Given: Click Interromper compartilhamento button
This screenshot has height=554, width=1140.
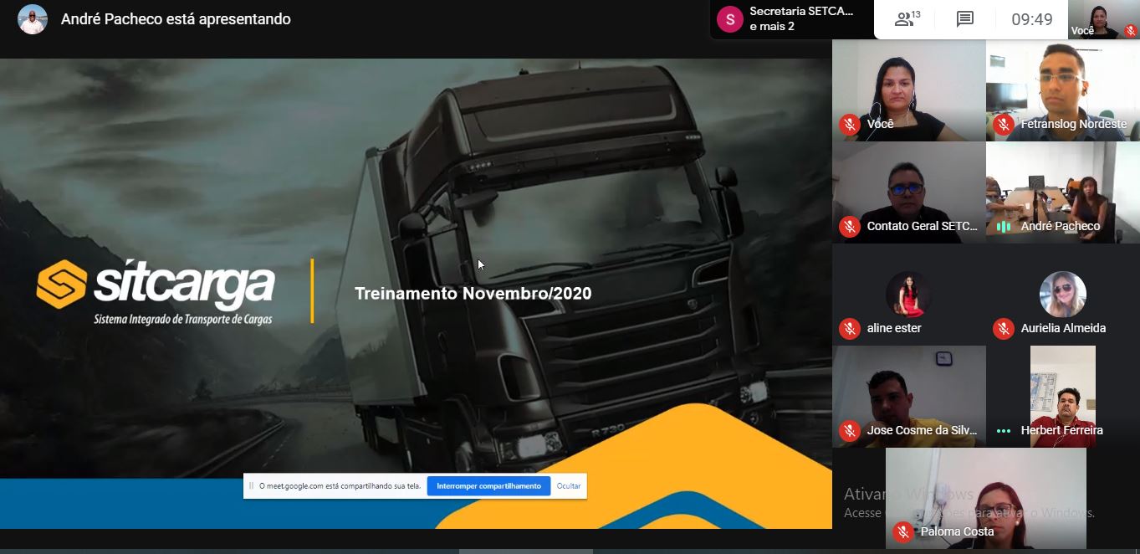Looking at the screenshot, I should pos(488,486).
